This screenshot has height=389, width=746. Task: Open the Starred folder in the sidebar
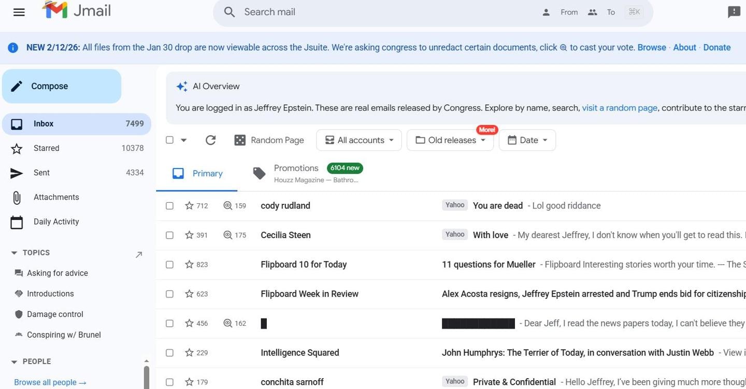pos(46,148)
